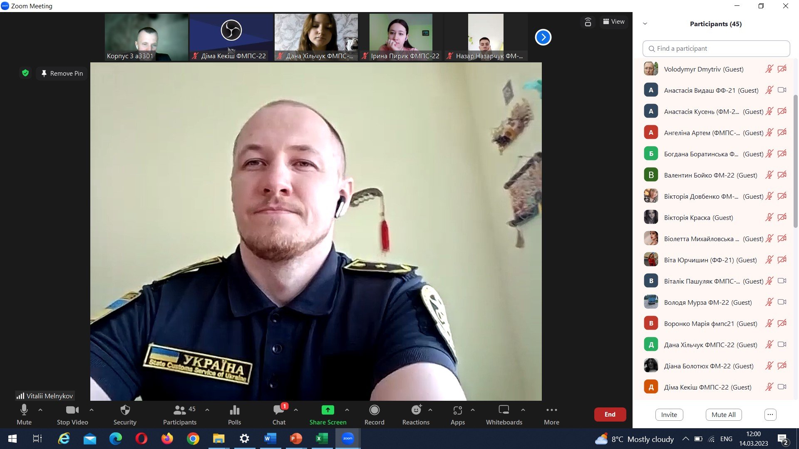Toggle Вікторія Краска microphone icon
Image resolution: width=799 pixels, height=449 pixels.
tap(769, 217)
